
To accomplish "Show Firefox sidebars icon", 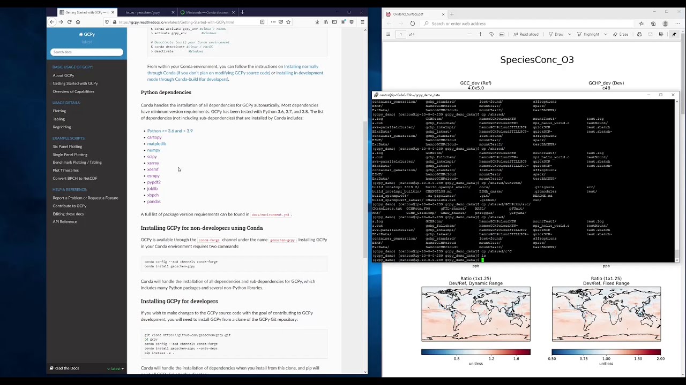I will point(334,22).
